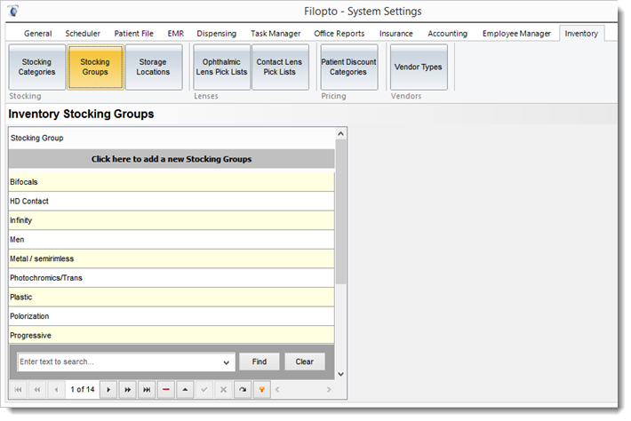Screen dimensions: 631x421
Task: Select the Metal / semirimless row
Action: pos(172,259)
